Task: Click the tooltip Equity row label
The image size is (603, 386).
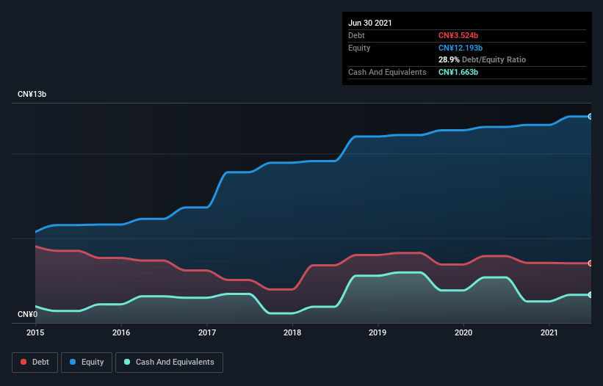Action: pos(359,48)
